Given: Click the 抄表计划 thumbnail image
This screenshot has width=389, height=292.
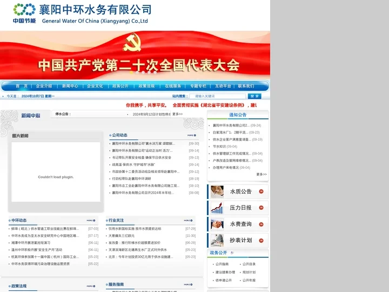Looking at the screenshot, I should pos(217,240).
